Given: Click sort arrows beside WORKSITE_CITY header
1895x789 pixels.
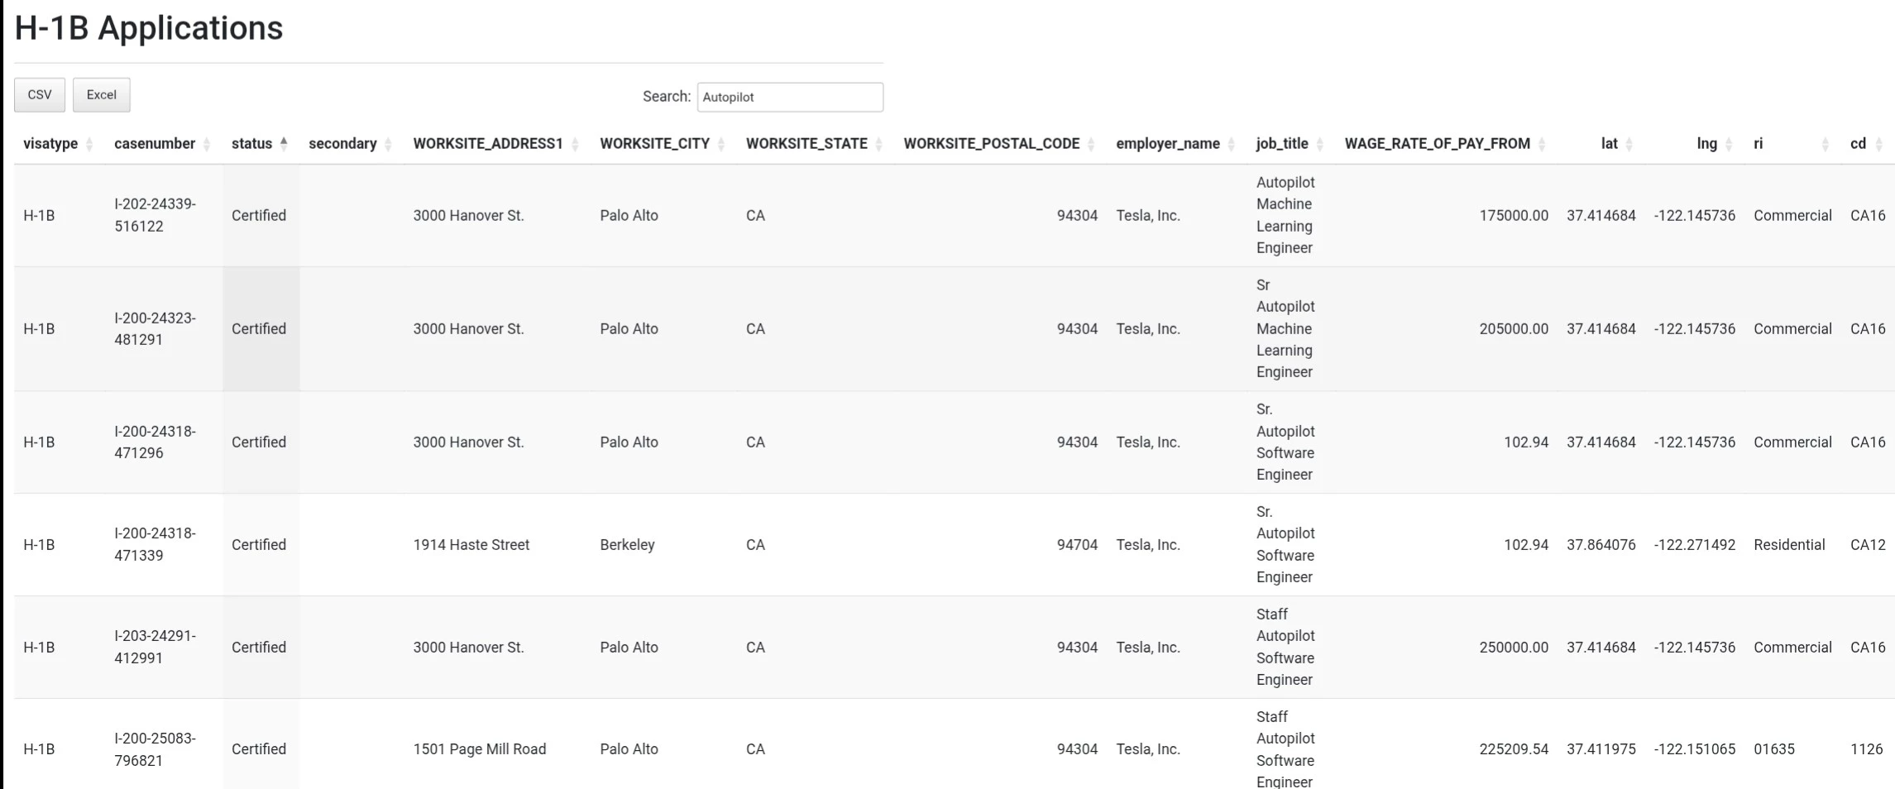Looking at the screenshot, I should (721, 144).
